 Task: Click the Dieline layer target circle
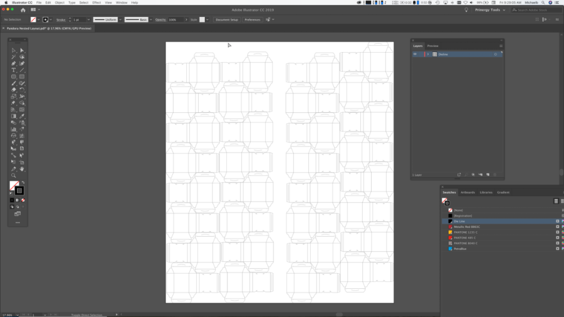pos(496,55)
